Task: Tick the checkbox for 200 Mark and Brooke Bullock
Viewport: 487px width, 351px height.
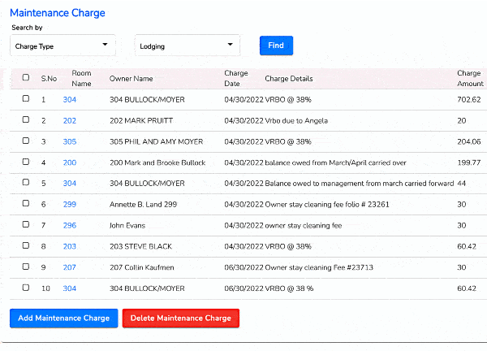Action: tap(26, 162)
